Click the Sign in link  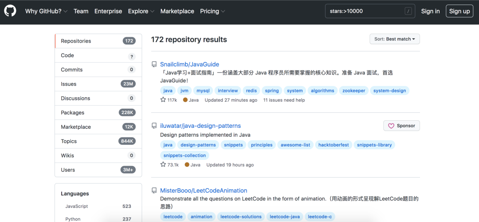430,11
